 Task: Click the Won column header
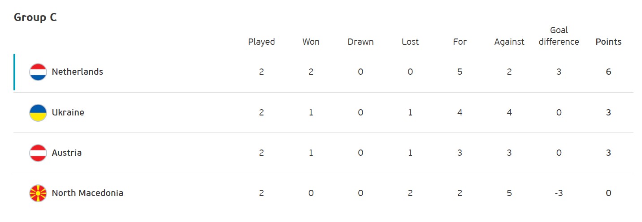311,42
